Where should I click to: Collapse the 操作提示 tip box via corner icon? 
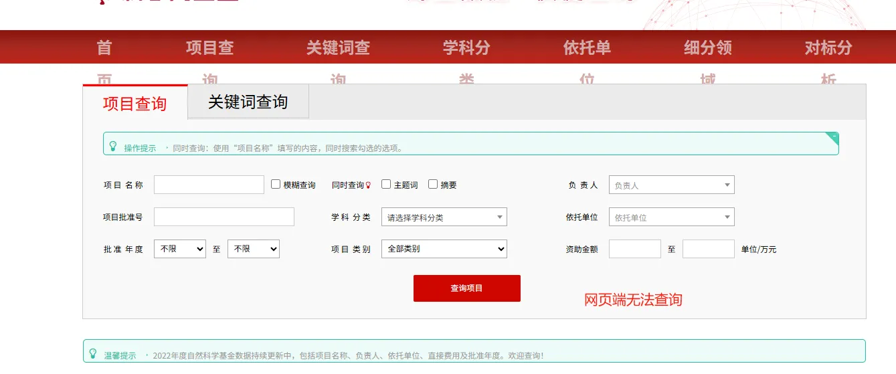click(832, 137)
